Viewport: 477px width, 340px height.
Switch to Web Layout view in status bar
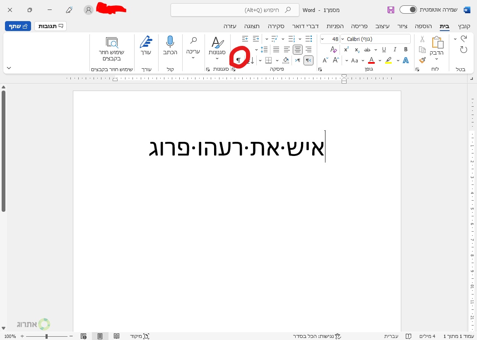84,336
